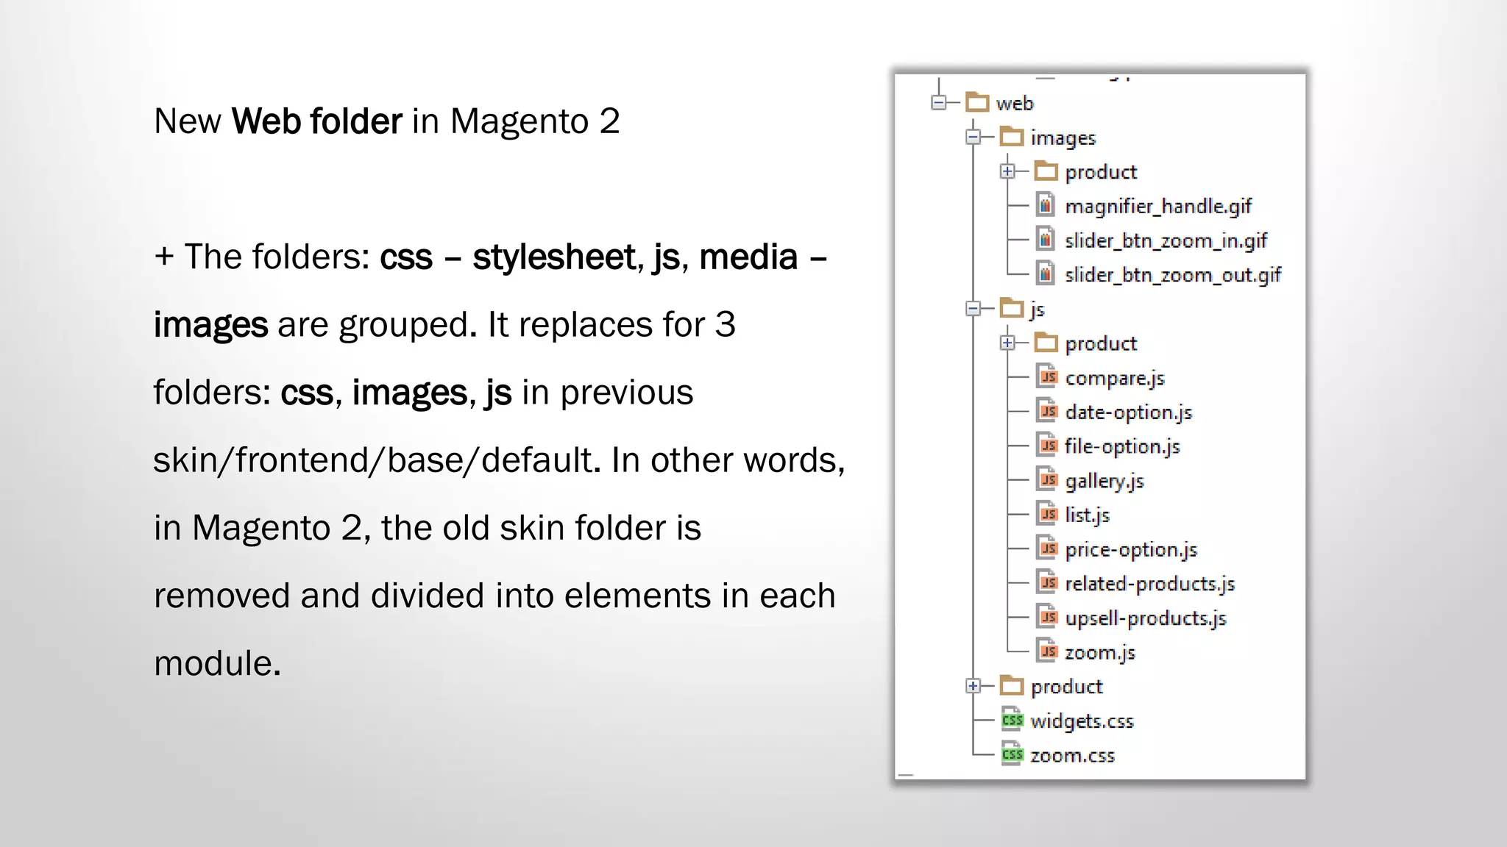Viewport: 1507px width, 847px height.
Task: Click the slider_btn_zoom_out.gif file icon
Action: click(x=1046, y=273)
